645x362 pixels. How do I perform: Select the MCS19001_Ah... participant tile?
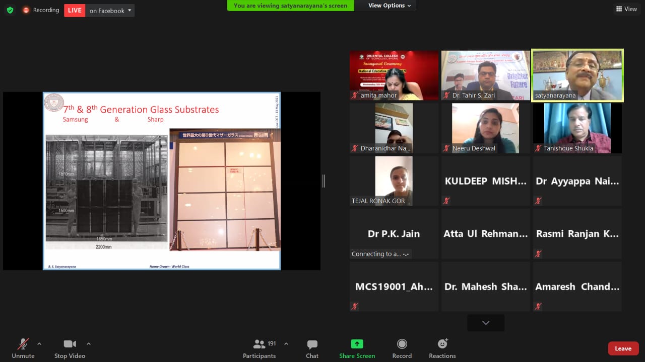pos(394,287)
